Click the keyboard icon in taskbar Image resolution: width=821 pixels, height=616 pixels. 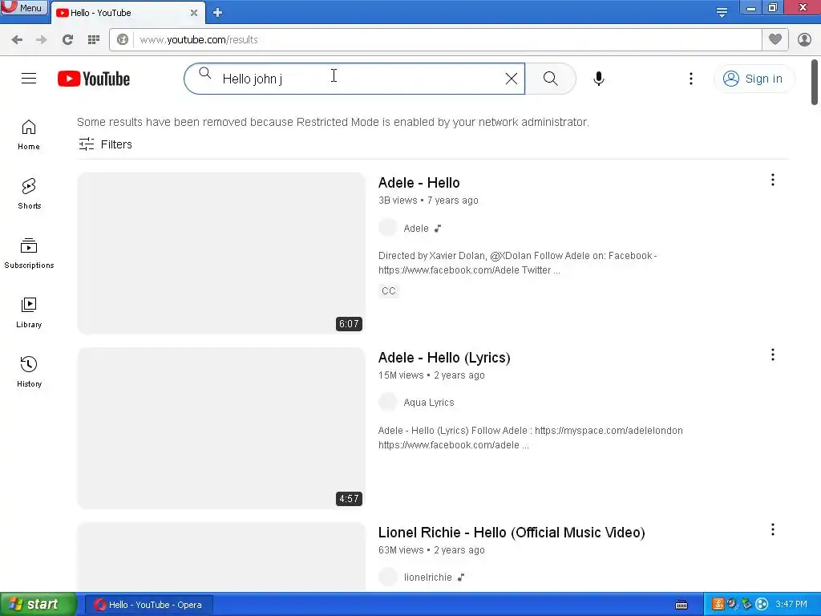(681, 605)
